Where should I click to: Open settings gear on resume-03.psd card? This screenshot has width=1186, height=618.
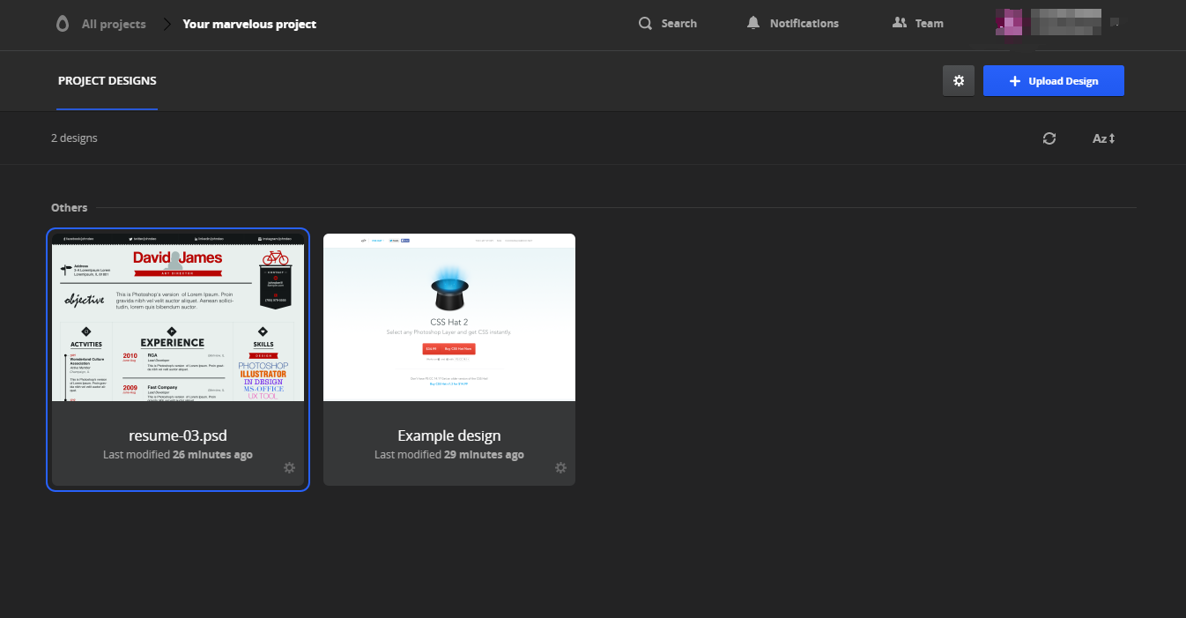point(289,468)
